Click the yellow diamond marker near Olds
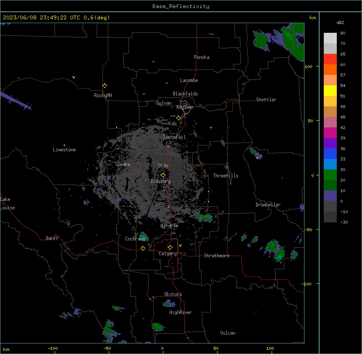The height and width of the screenshot is (354, 362). coord(163,175)
